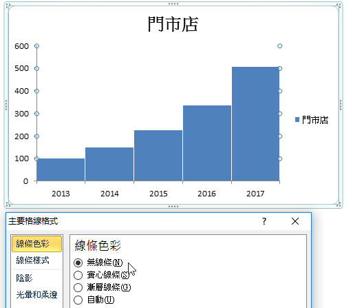
Task: Click the chart's top-center resize handle dots
Action: click(173, 3)
